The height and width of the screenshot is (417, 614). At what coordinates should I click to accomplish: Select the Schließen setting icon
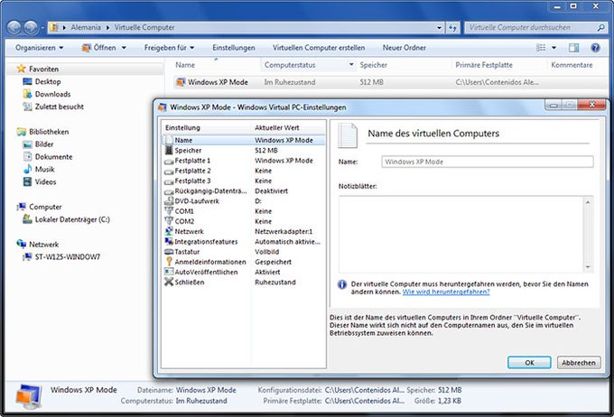click(169, 282)
